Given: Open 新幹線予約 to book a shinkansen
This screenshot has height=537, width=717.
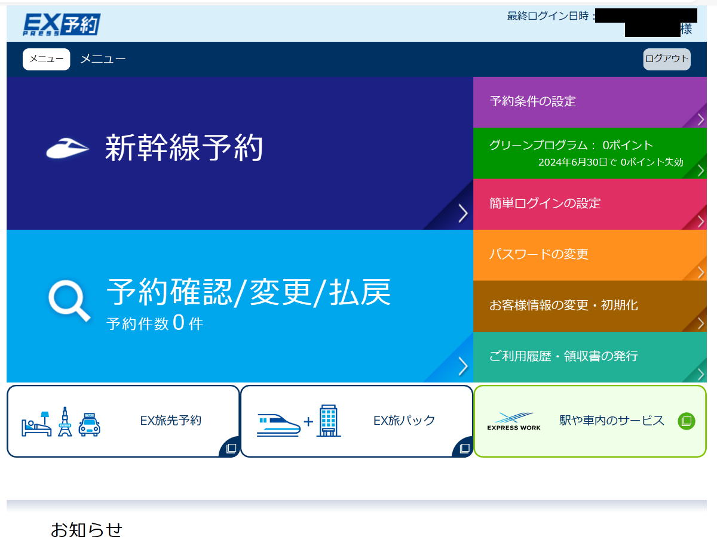Looking at the screenshot, I should tap(240, 153).
